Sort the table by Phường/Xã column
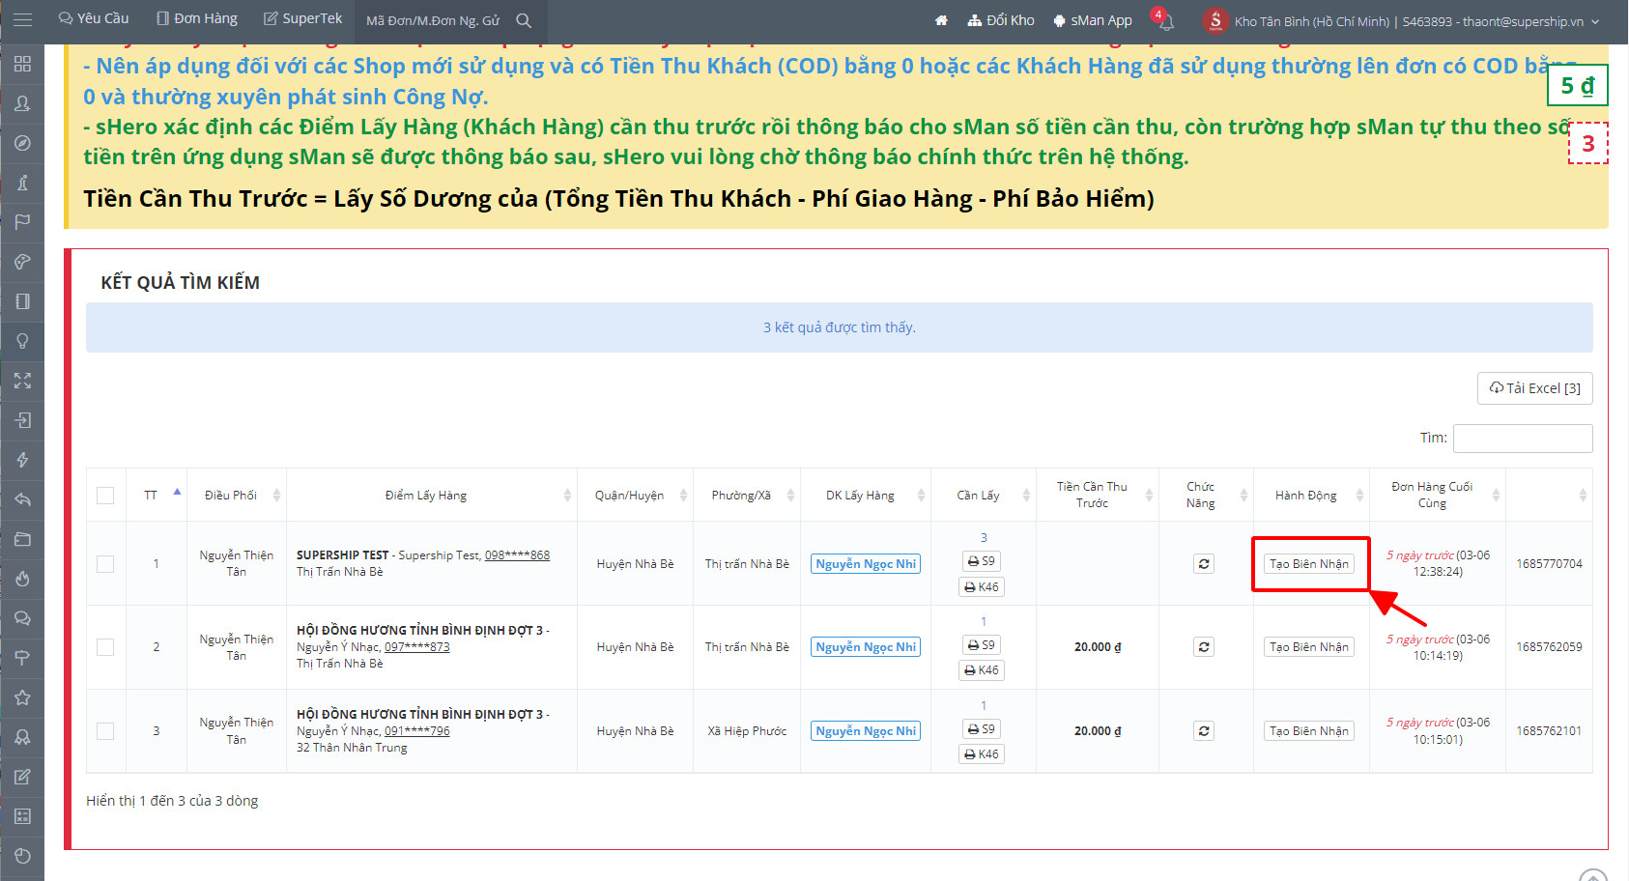This screenshot has height=881, width=1629. 747,496
